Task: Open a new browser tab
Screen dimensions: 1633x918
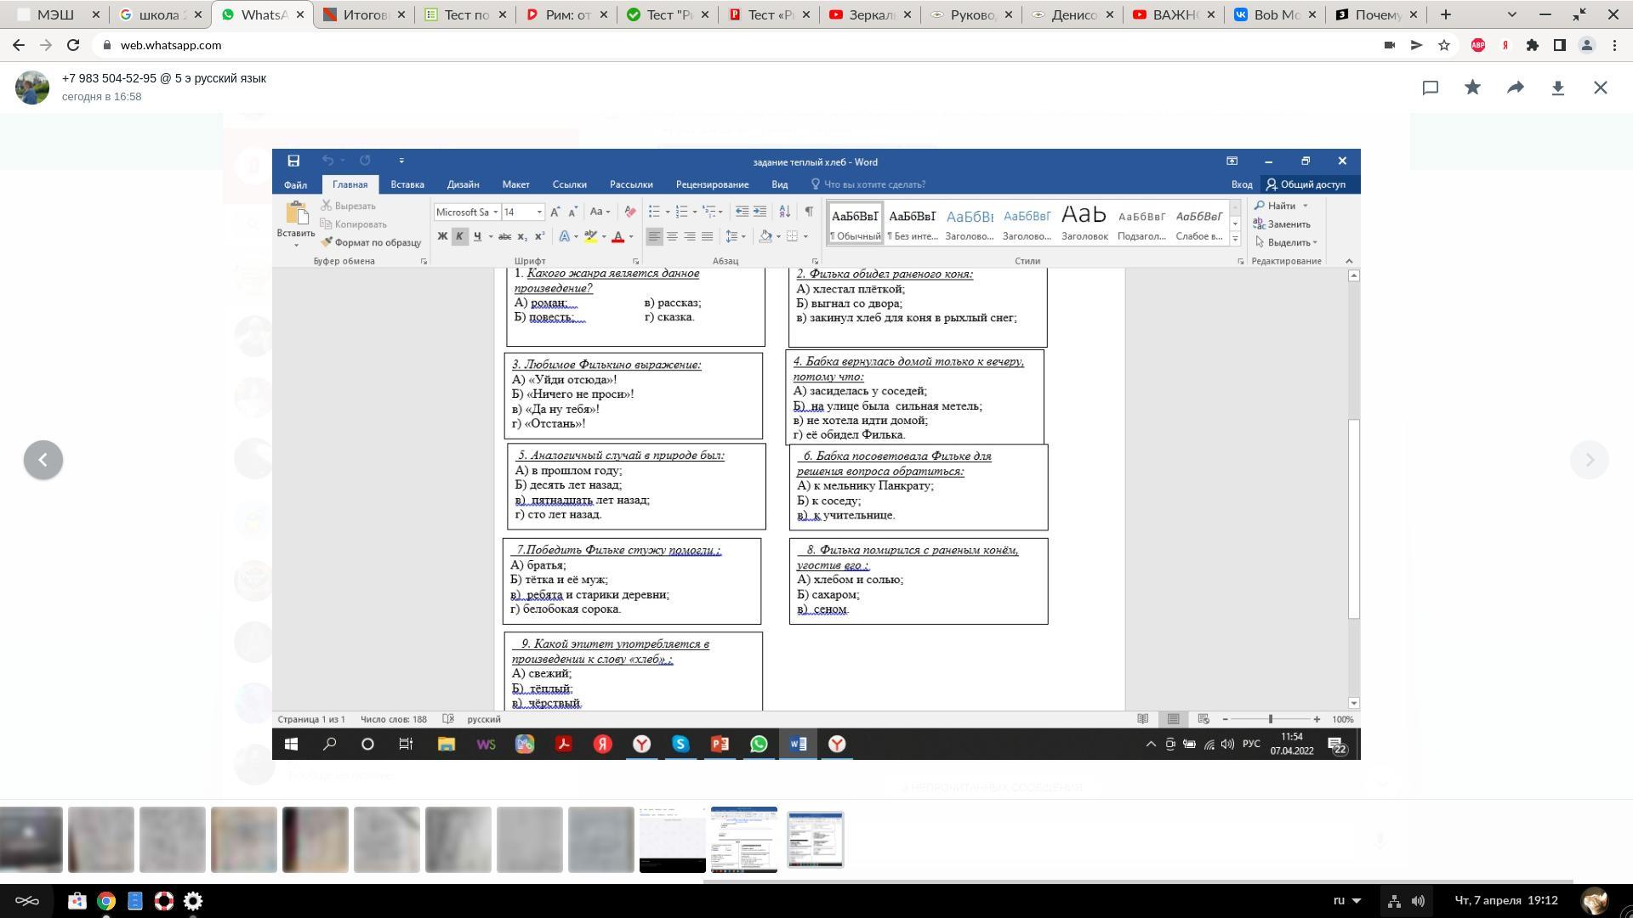Action: click(x=1445, y=14)
